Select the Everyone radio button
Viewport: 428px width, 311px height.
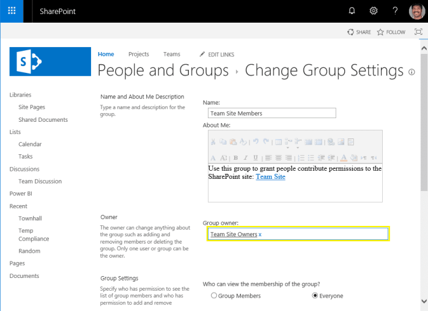click(315, 296)
